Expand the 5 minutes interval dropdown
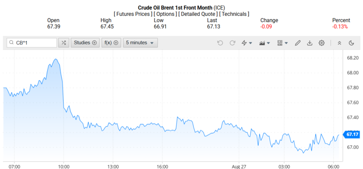 (x=140, y=43)
